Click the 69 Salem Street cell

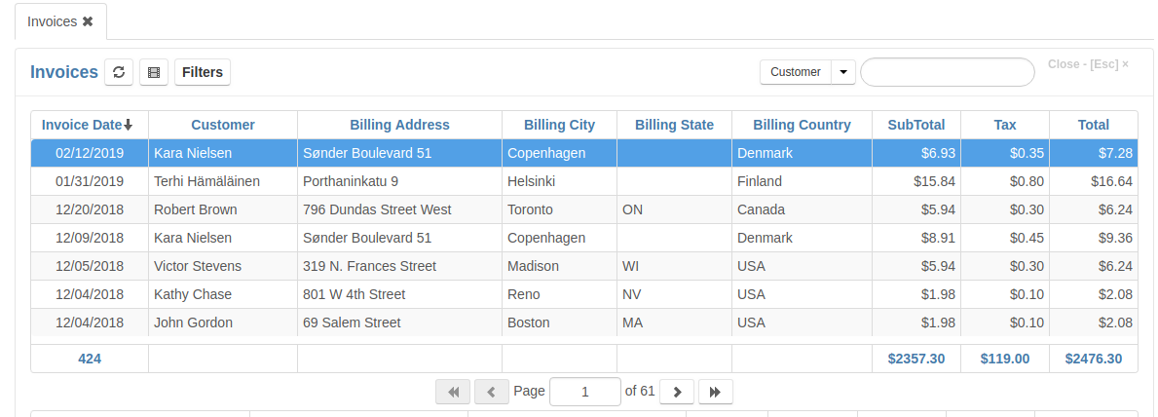[399, 322]
